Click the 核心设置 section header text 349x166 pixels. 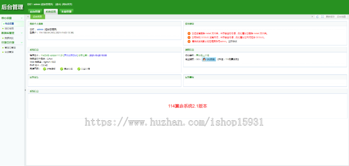7,18
